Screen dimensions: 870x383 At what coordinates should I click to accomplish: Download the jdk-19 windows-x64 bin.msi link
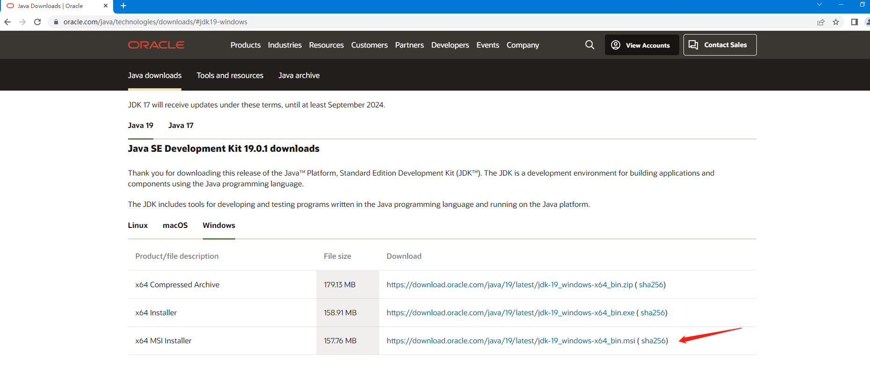tap(511, 340)
